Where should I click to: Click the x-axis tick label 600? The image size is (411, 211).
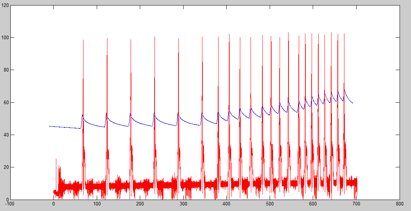(313, 204)
